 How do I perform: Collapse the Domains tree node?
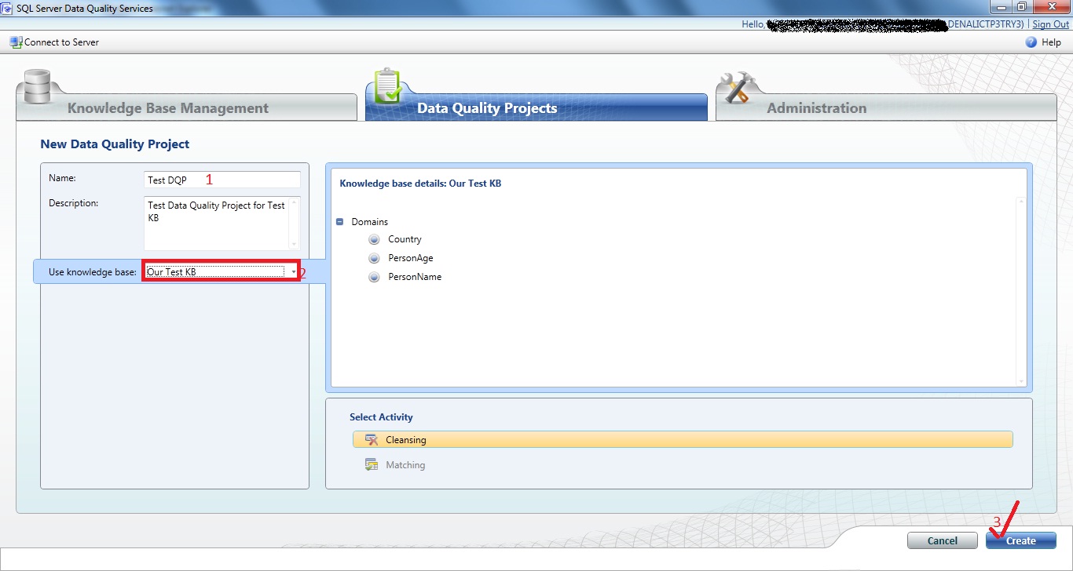[340, 222]
